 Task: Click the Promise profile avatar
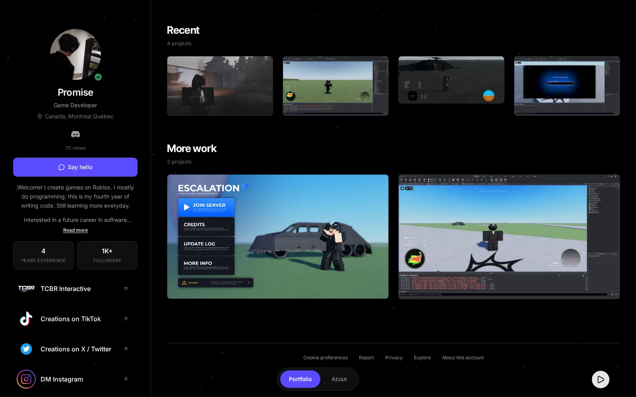(x=76, y=54)
